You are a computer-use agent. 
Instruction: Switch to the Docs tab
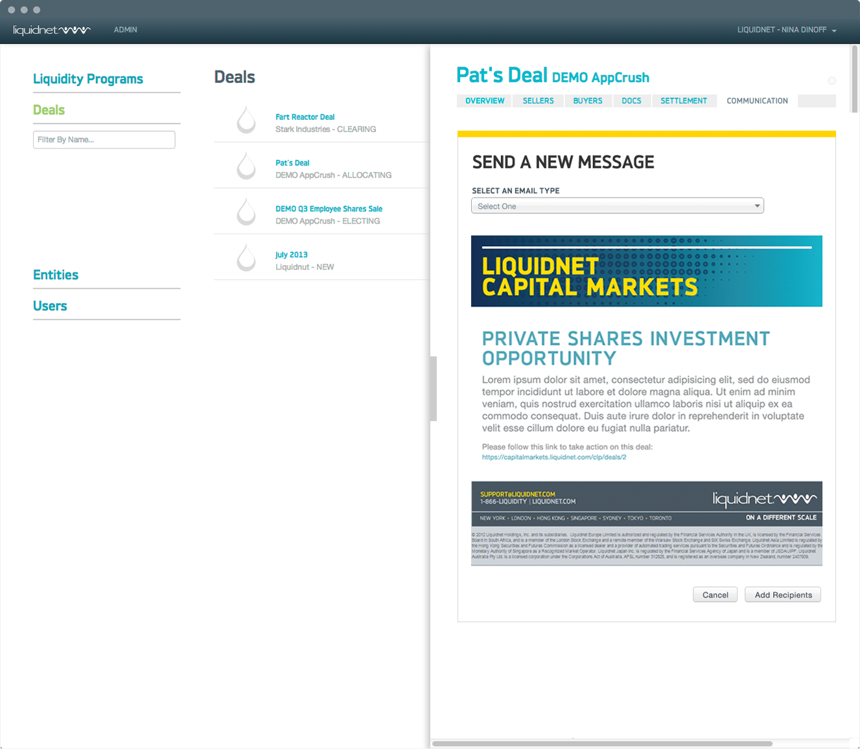tap(631, 101)
